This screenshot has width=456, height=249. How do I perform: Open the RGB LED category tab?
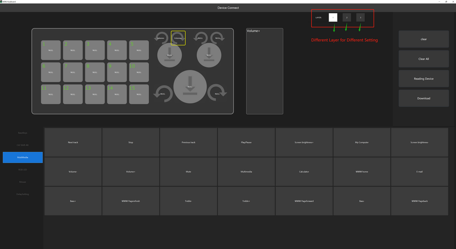point(23,169)
